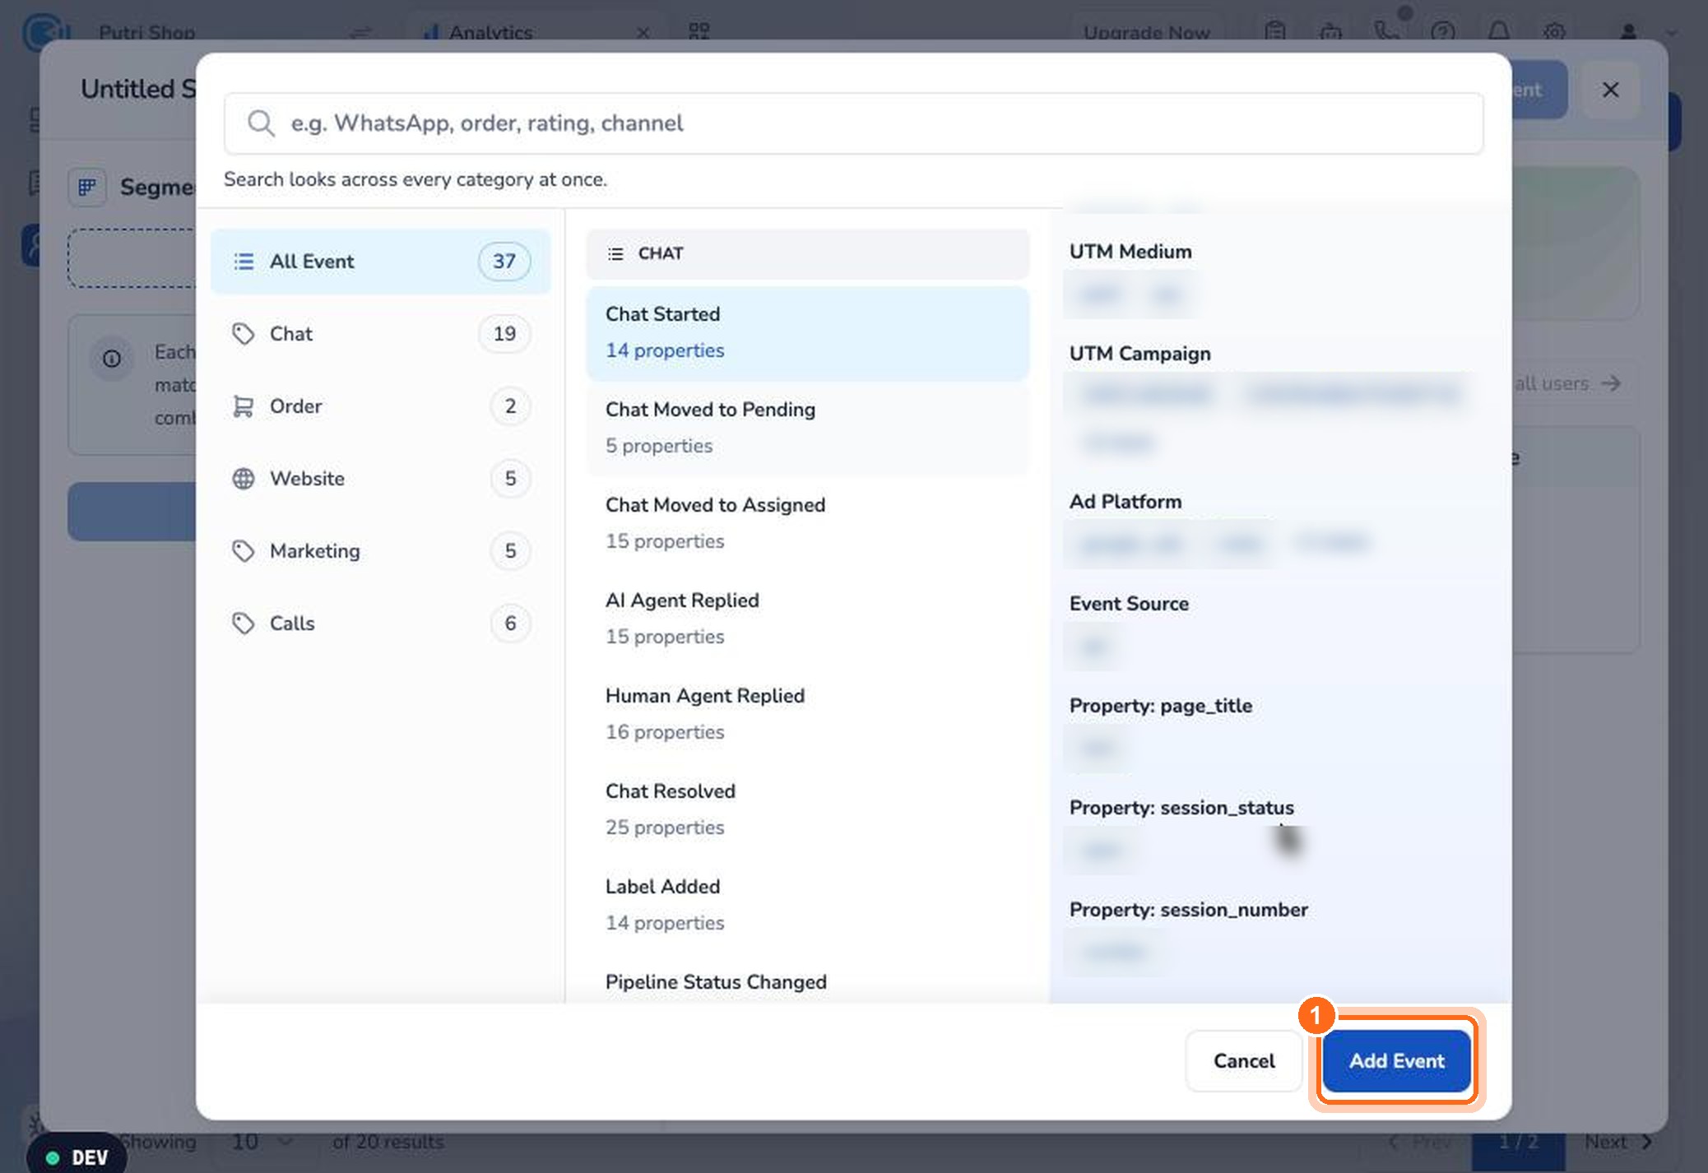Click the search magnifier icon
Screen dimensions: 1708x1173
261,123
